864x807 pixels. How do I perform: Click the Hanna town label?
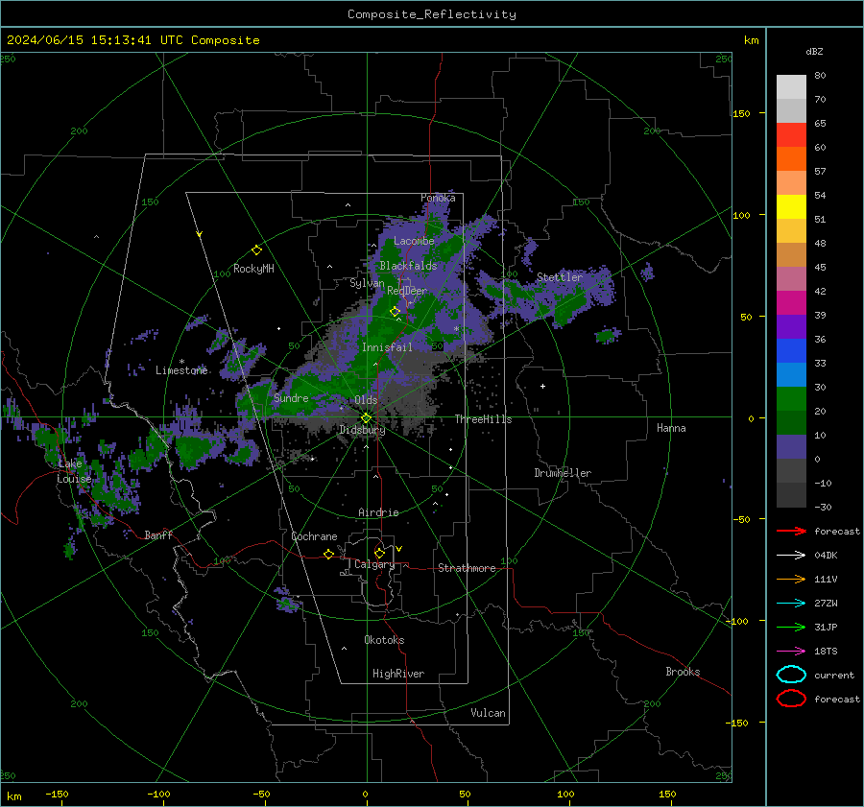point(671,428)
